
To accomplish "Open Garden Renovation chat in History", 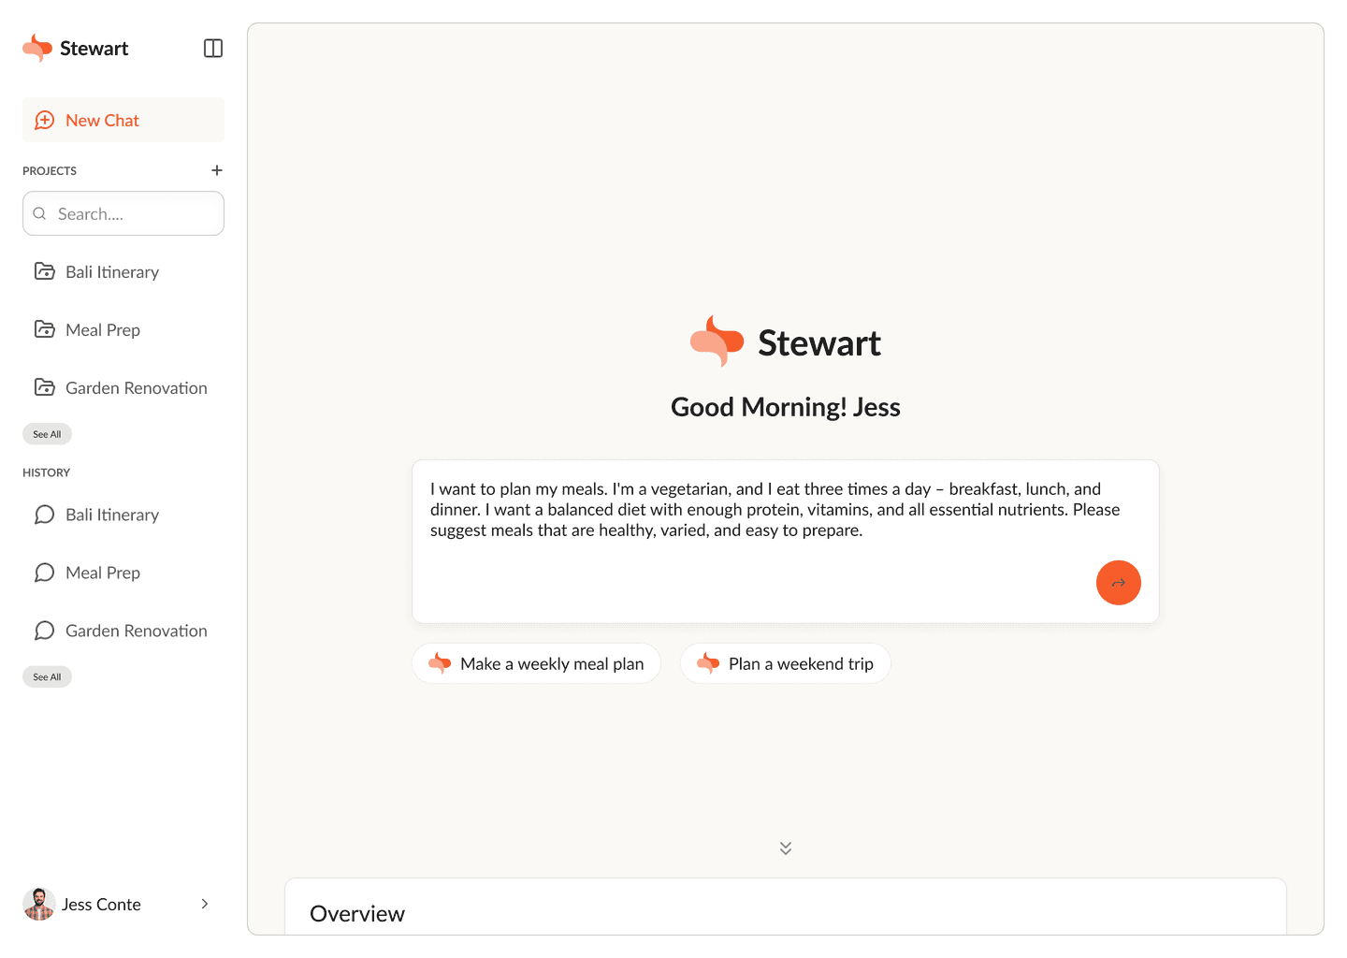I will [123, 631].
